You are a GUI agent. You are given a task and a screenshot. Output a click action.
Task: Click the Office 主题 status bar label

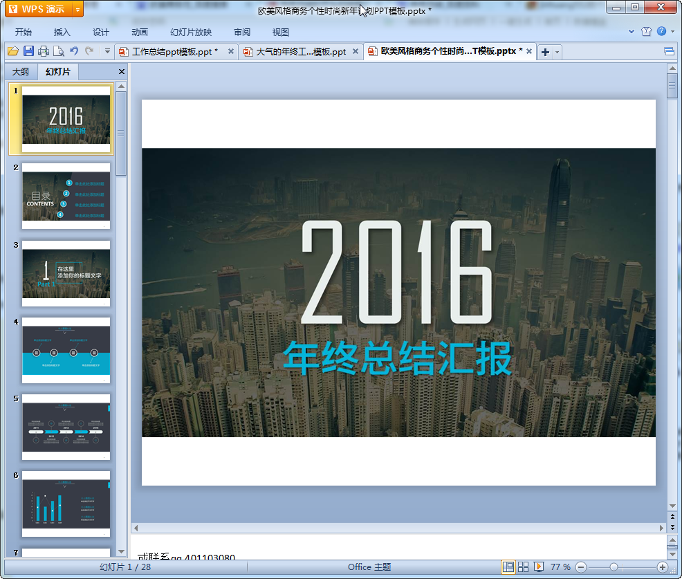pyautogui.click(x=369, y=567)
